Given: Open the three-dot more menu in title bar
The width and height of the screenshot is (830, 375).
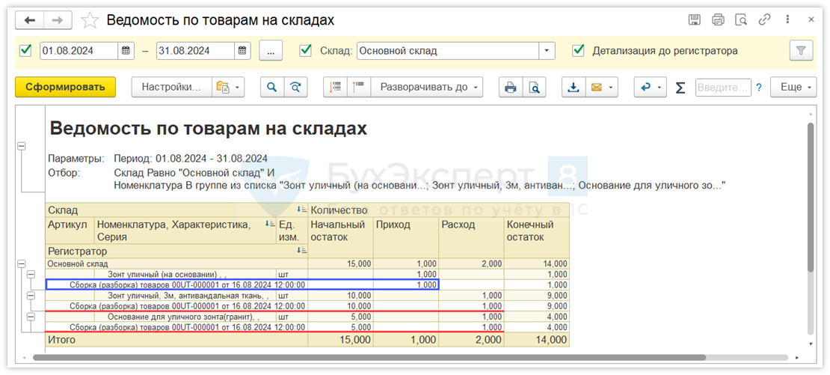Looking at the screenshot, I should click(787, 20).
